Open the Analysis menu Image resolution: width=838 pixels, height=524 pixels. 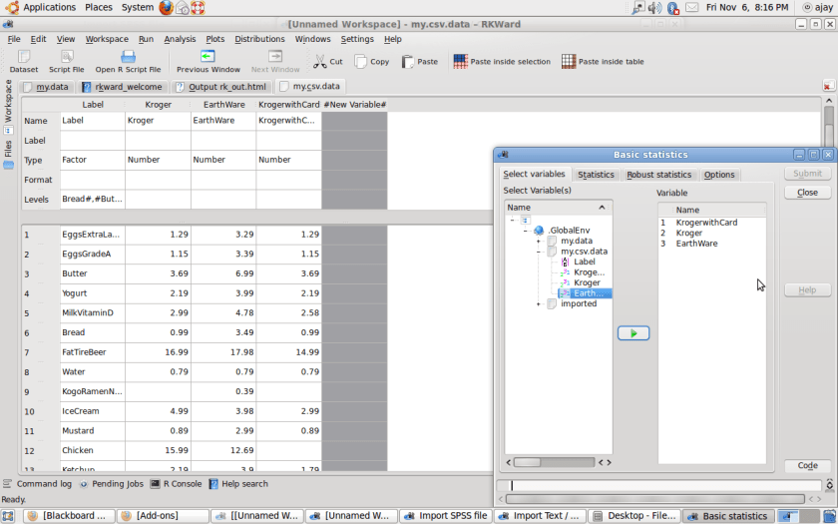(180, 39)
